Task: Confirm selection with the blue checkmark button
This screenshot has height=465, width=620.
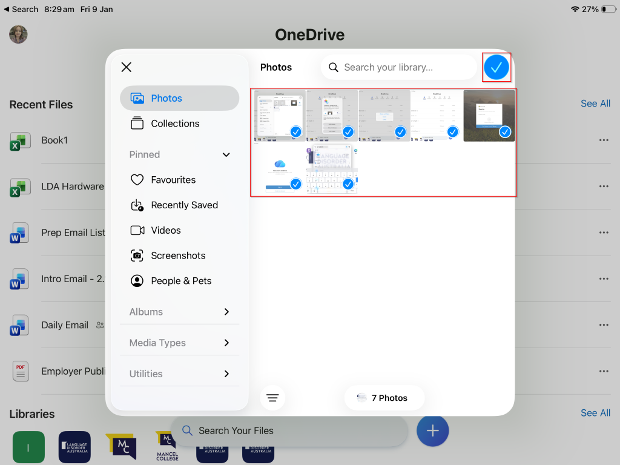Action: click(496, 67)
